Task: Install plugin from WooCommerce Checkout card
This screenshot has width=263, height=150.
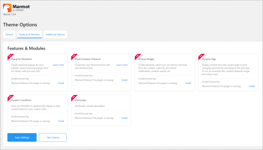Action: tap(124, 80)
